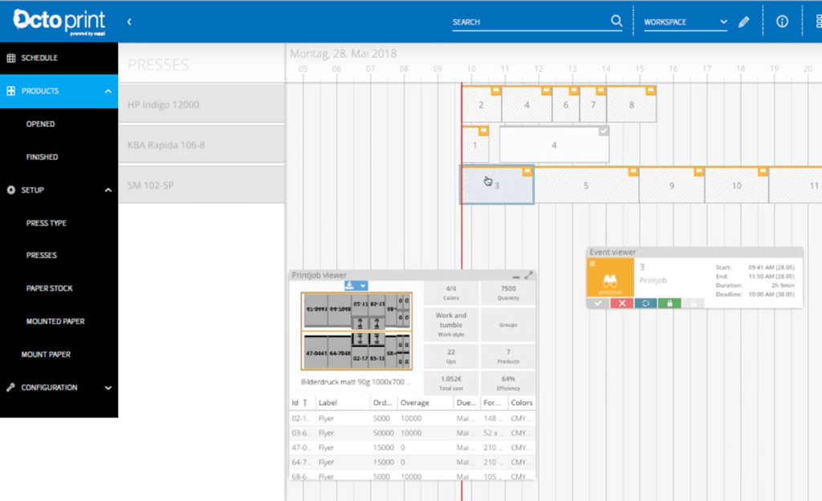
Task: Select print job 5 on the SM 102-5P timeline
Action: coord(586,185)
